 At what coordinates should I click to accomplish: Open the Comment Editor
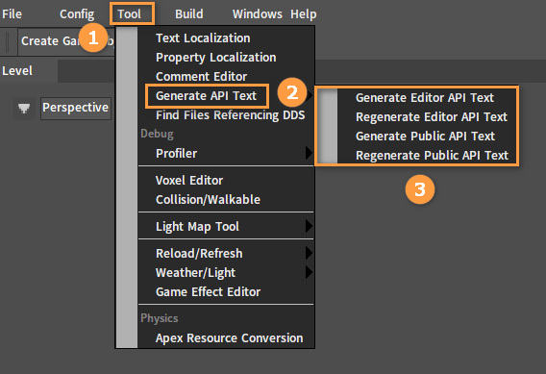coord(226,76)
